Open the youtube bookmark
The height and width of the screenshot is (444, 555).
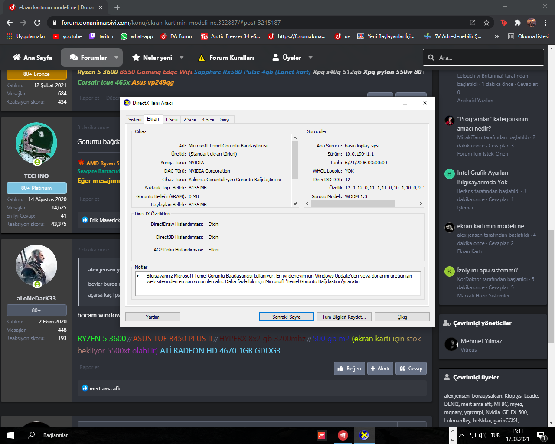[67, 36]
